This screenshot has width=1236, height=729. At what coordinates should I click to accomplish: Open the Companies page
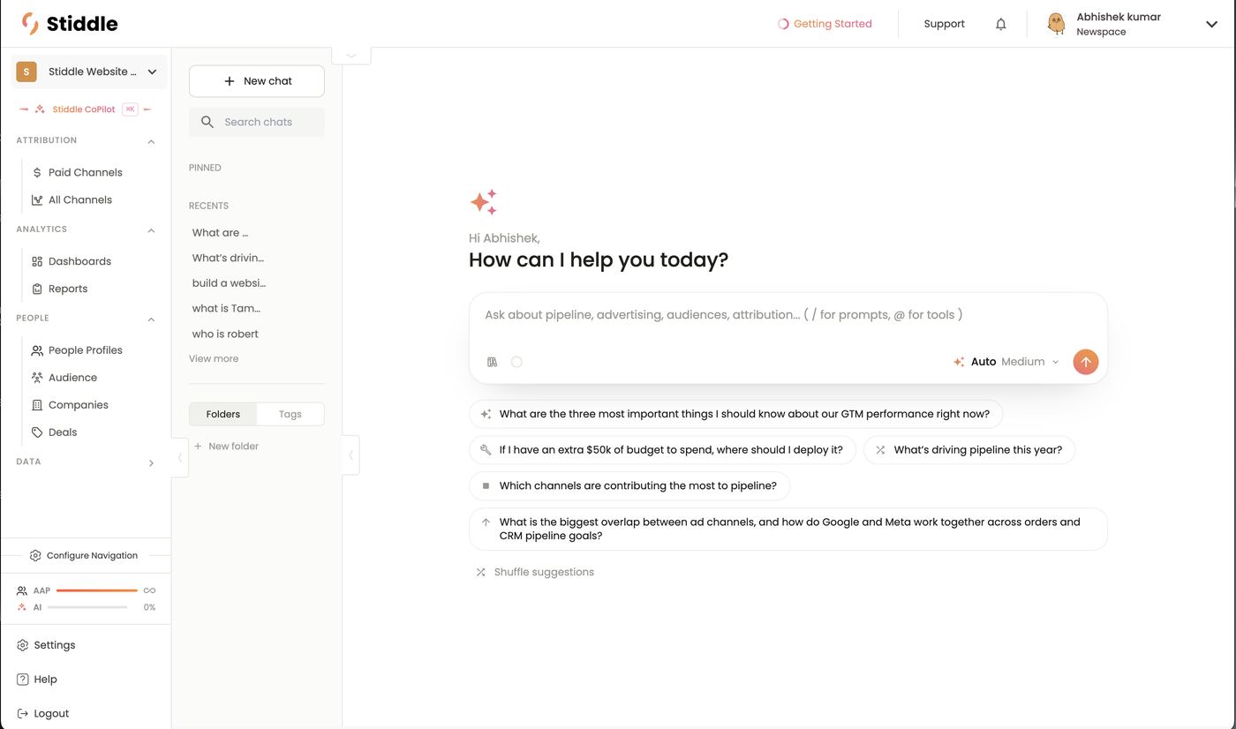79,405
